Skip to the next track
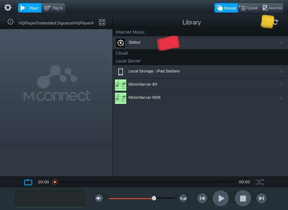 pyautogui.click(x=261, y=198)
